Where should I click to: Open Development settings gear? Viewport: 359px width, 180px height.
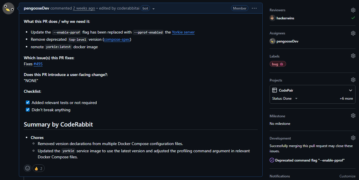coord(353,138)
